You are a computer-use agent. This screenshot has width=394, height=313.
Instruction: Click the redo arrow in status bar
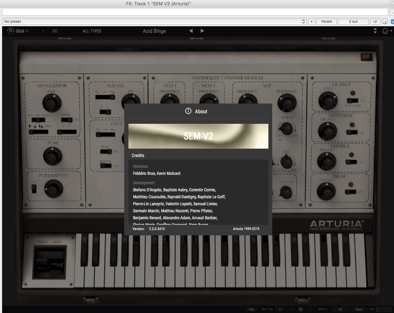309,310
